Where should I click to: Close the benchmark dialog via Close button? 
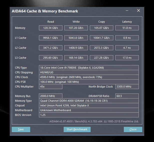point(133,129)
